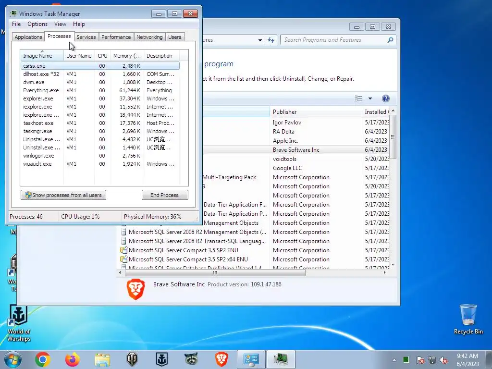492x369 pixels.
Task: Open the view options dropdown arrow
Action: coord(370,98)
